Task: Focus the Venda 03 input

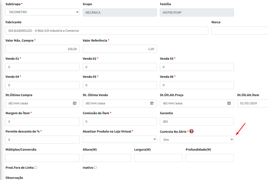Action: click(197, 67)
